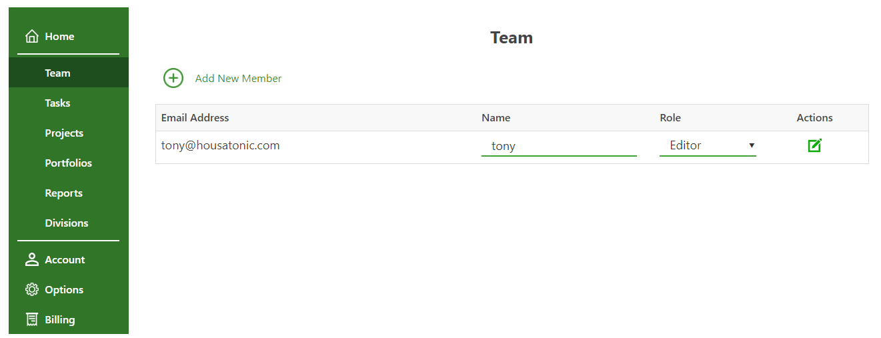Click the Home house icon
The height and width of the screenshot is (338, 881).
click(31, 37)
